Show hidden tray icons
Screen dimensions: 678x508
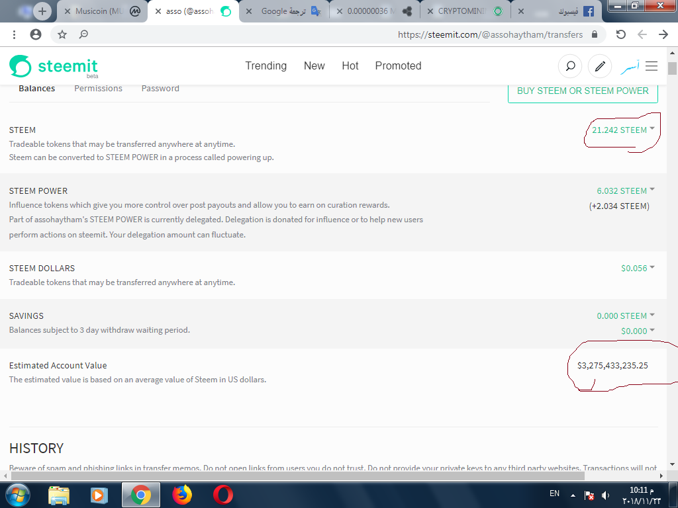click(573, 495)
